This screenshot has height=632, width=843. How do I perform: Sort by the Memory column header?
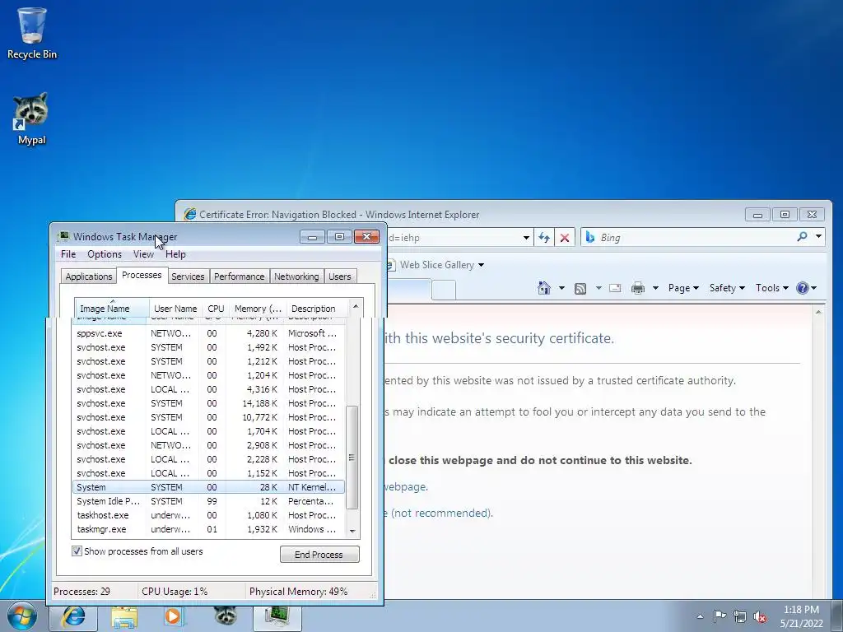click(x=258, y=309)
